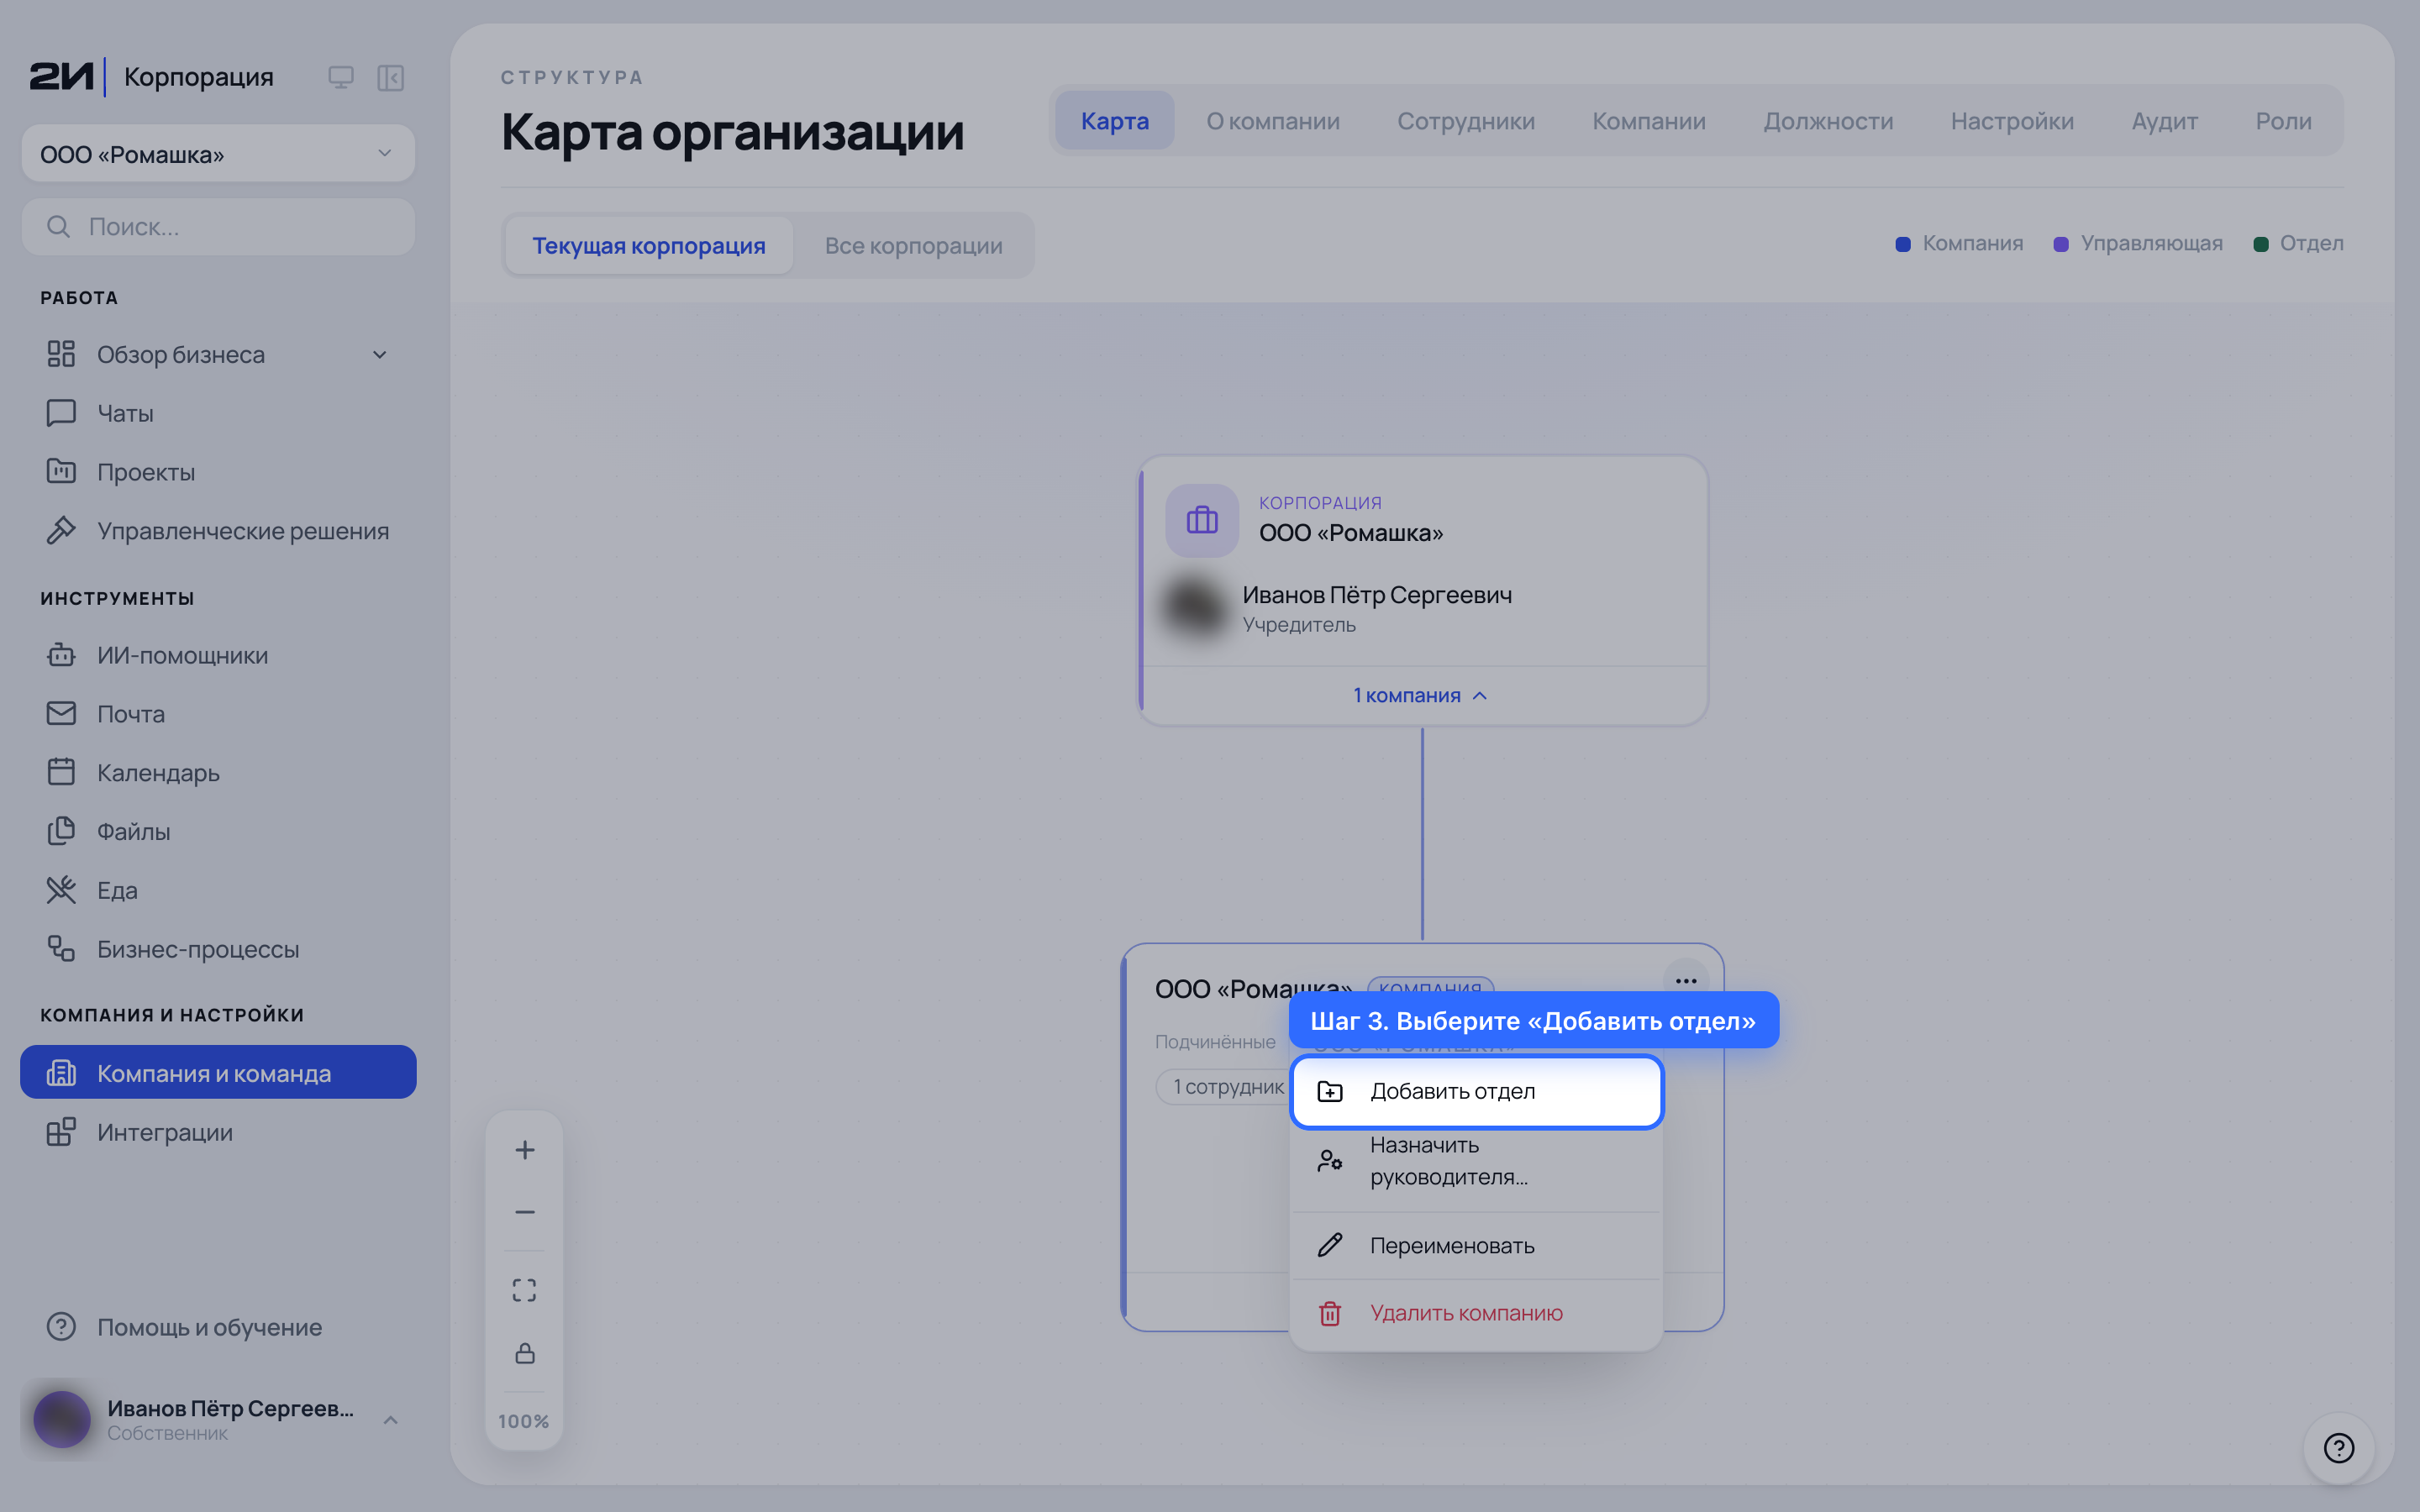This screenshot has height=1512, width=2420.
Task: Select Компания и команда menu item
Action: click(x=218, y=1073)
